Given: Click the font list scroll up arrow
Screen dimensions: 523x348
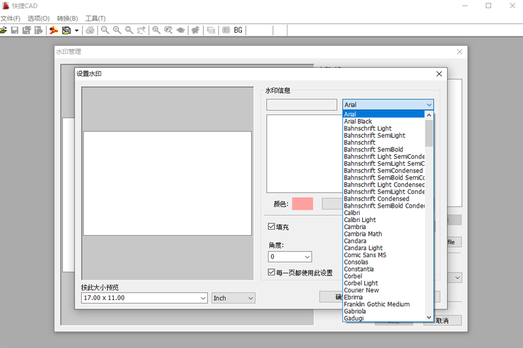Looking at the screenshot, I should 429,115.
